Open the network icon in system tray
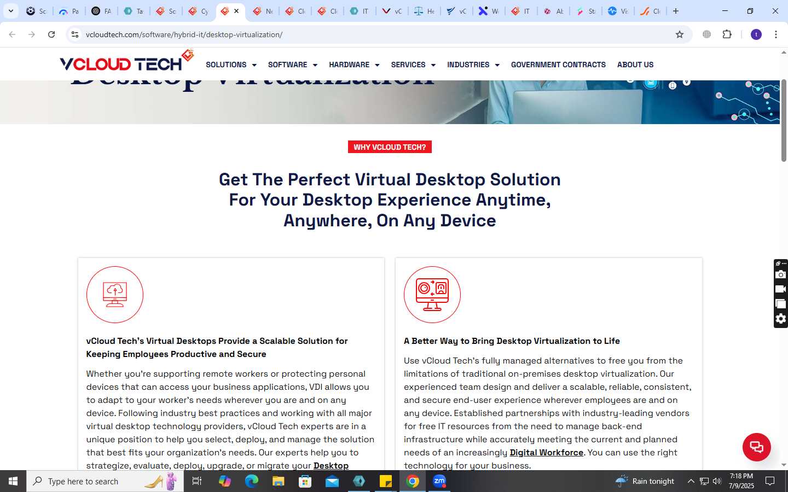Viewport: 788px width, 492px height. (704, 481)
